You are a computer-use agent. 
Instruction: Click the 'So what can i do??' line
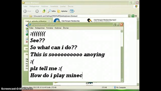click(x=54, y=47)
